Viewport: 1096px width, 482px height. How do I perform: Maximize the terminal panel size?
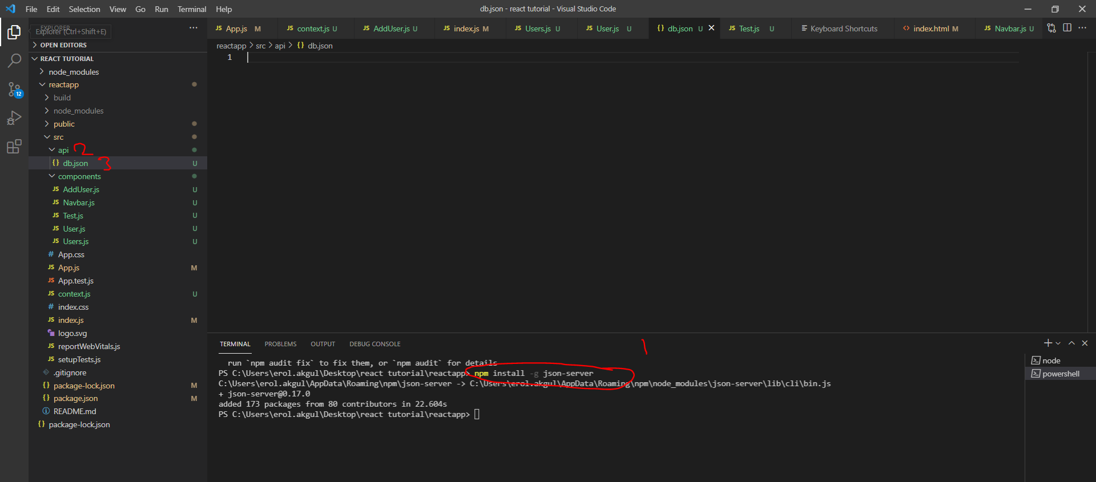tap(1071, 343)
